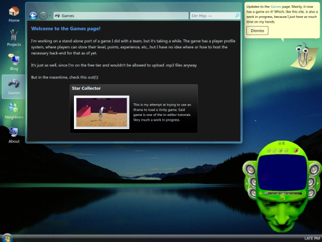
Task: Click the top-left speaker on media player
Action: click(x=250, y=170)
